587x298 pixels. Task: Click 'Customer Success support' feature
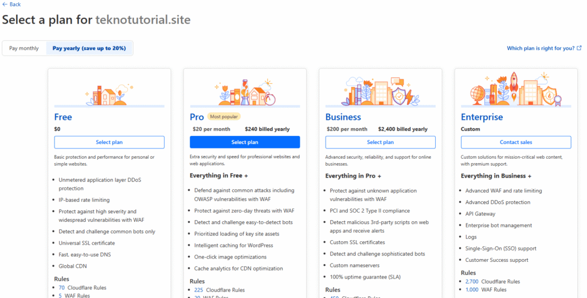[x=497, y=260]
